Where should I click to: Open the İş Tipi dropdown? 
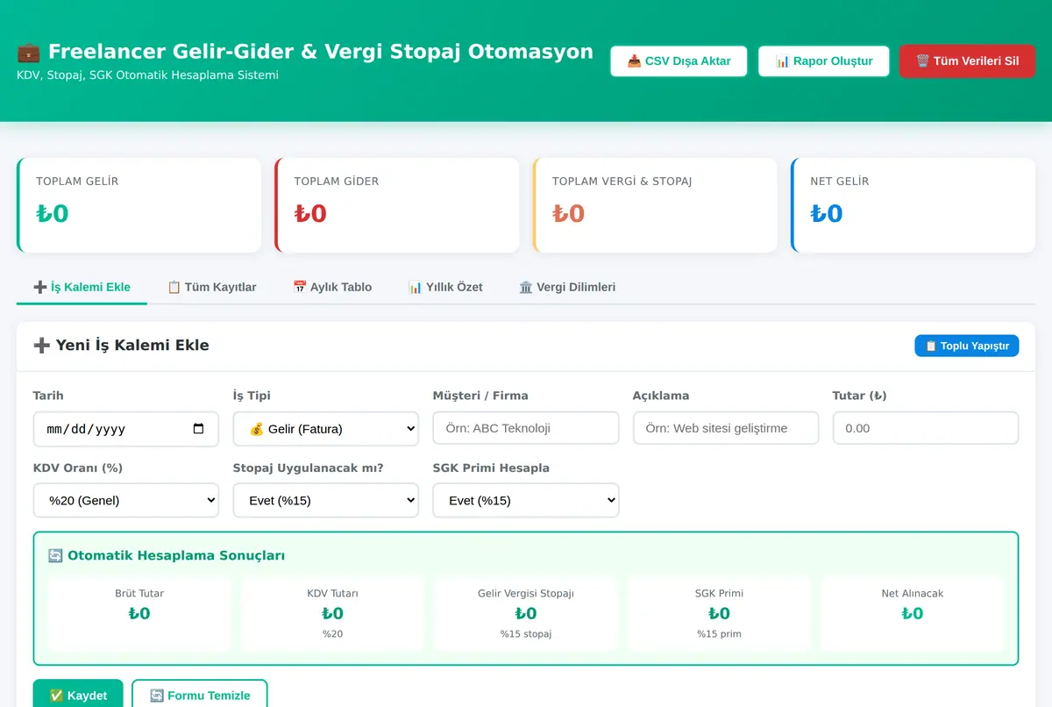pos(326,429)
